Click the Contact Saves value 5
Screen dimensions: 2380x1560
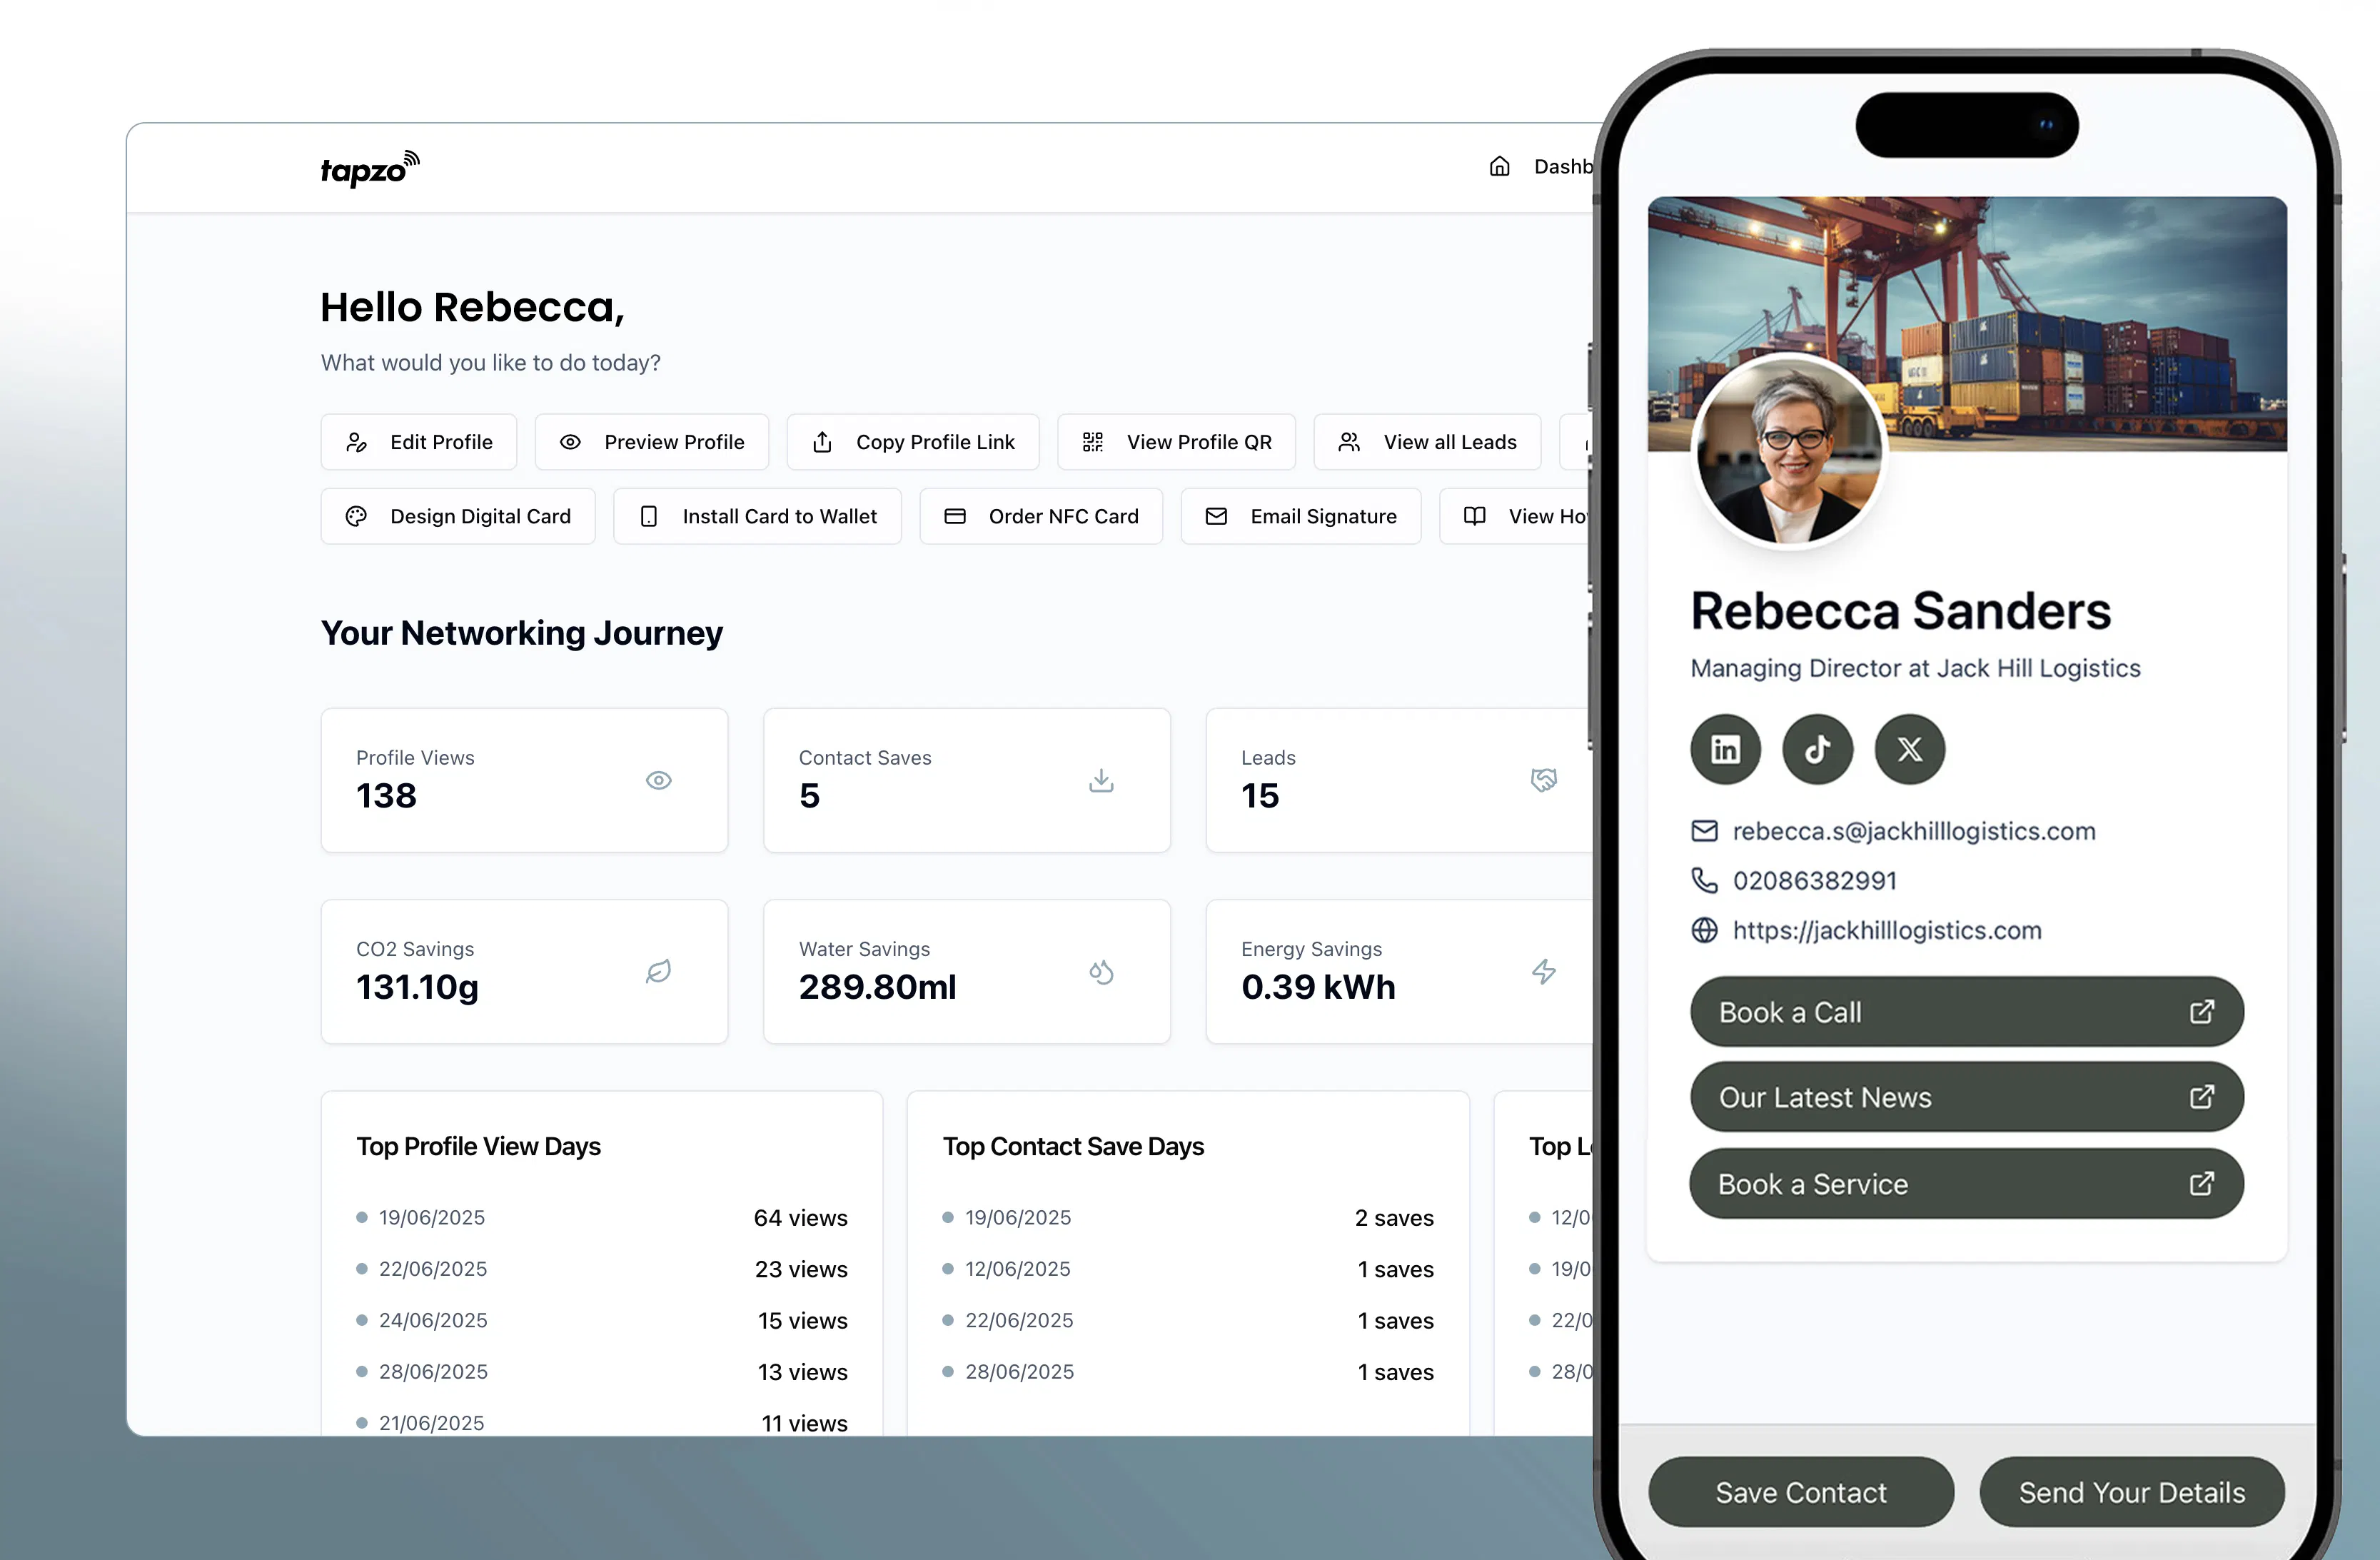[x=809, y=796]
